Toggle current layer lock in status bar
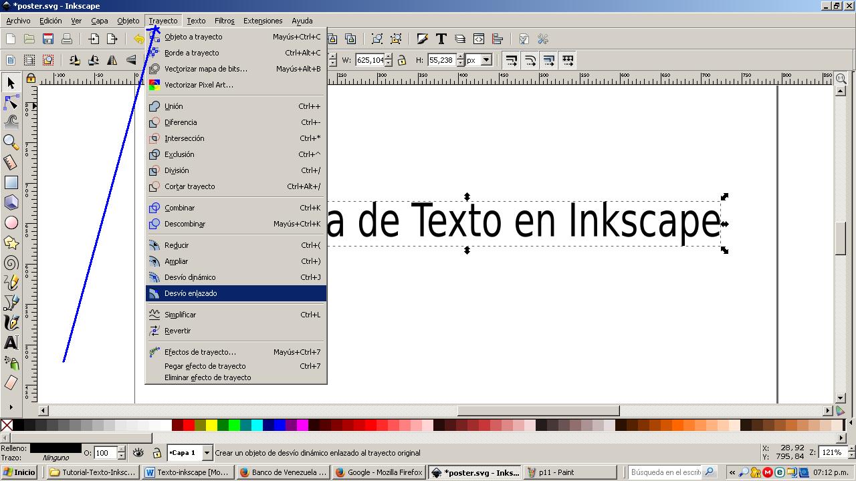 [156, 453]
